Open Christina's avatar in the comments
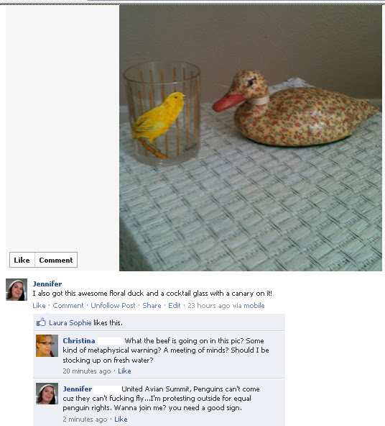 [x=47, y=345]
